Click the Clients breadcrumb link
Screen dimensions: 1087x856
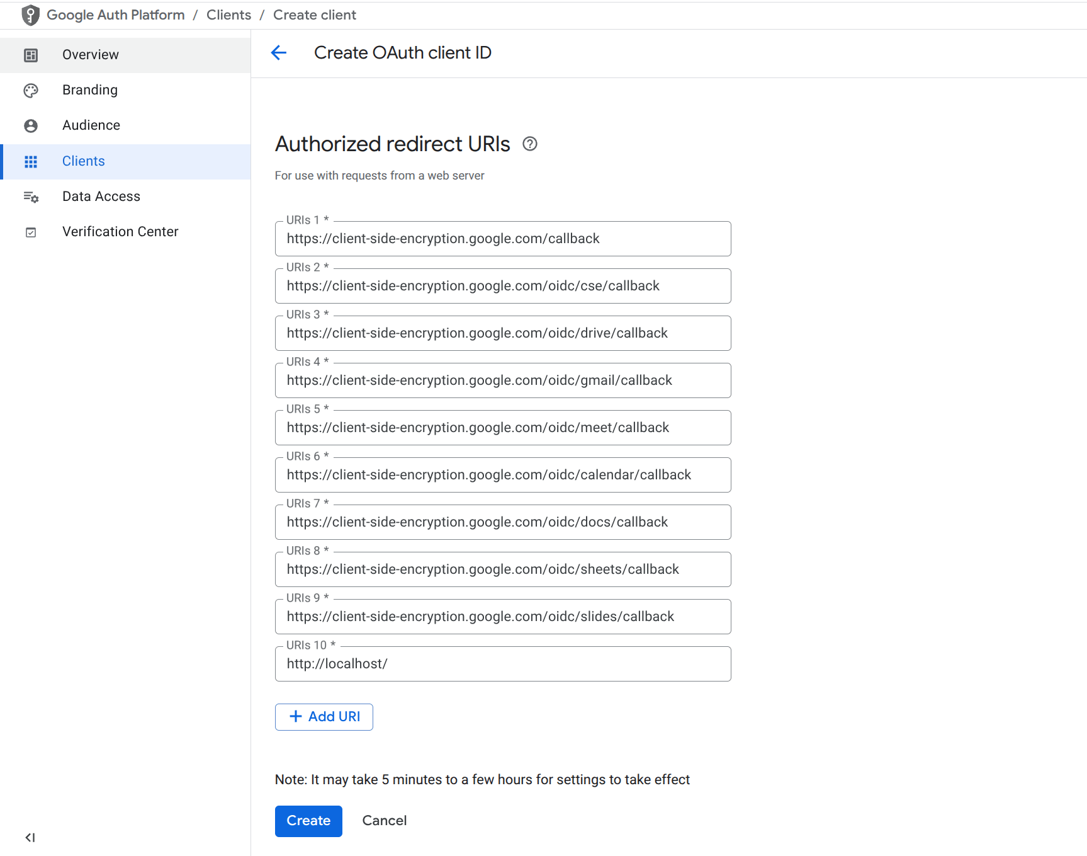pyautogui.click(x=228, y=15)
